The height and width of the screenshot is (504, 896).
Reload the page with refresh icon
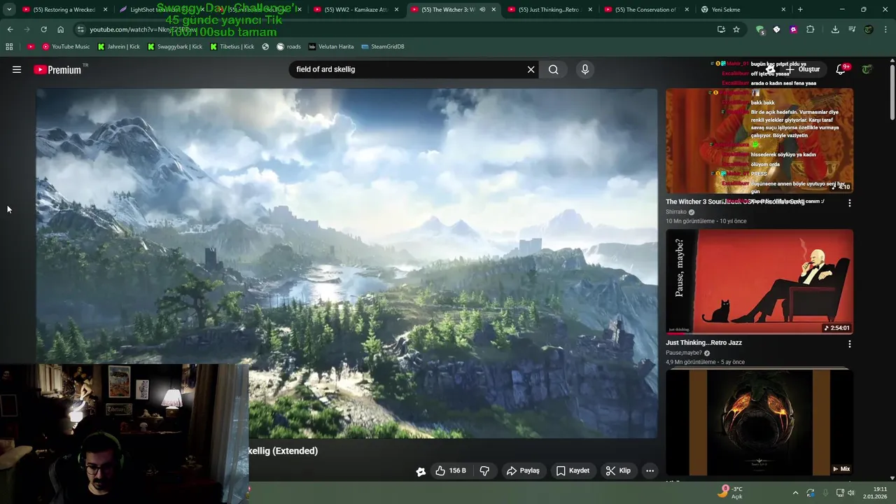(43, 29)
